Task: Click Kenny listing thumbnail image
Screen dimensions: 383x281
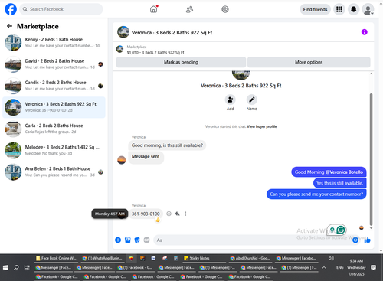Action: pos(13,43)
